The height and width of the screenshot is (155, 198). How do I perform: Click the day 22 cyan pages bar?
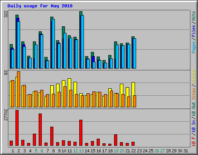(135, 53)
